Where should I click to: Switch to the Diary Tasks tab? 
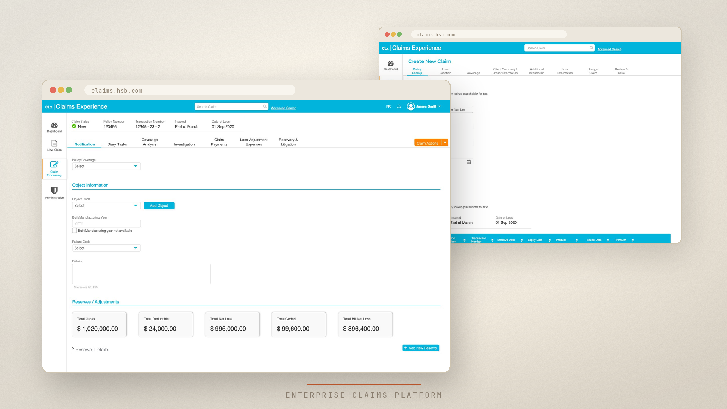click(117, 144)
